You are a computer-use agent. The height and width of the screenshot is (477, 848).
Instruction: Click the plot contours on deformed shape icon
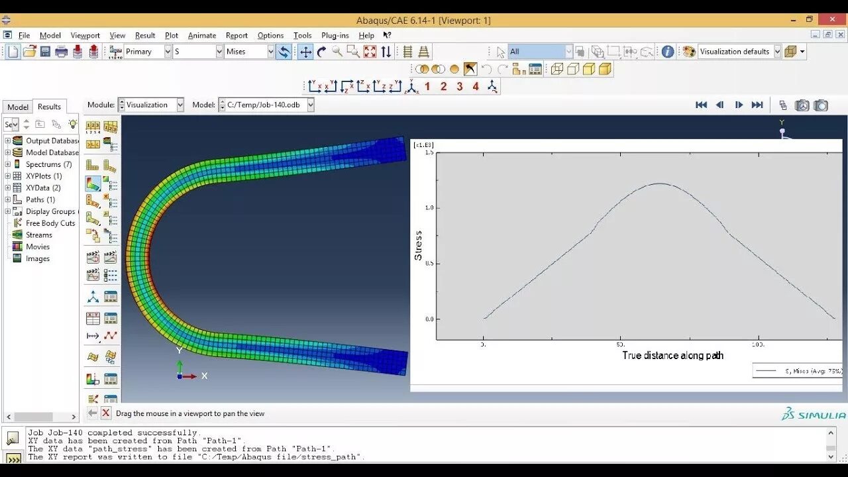[x=93, y=184]
